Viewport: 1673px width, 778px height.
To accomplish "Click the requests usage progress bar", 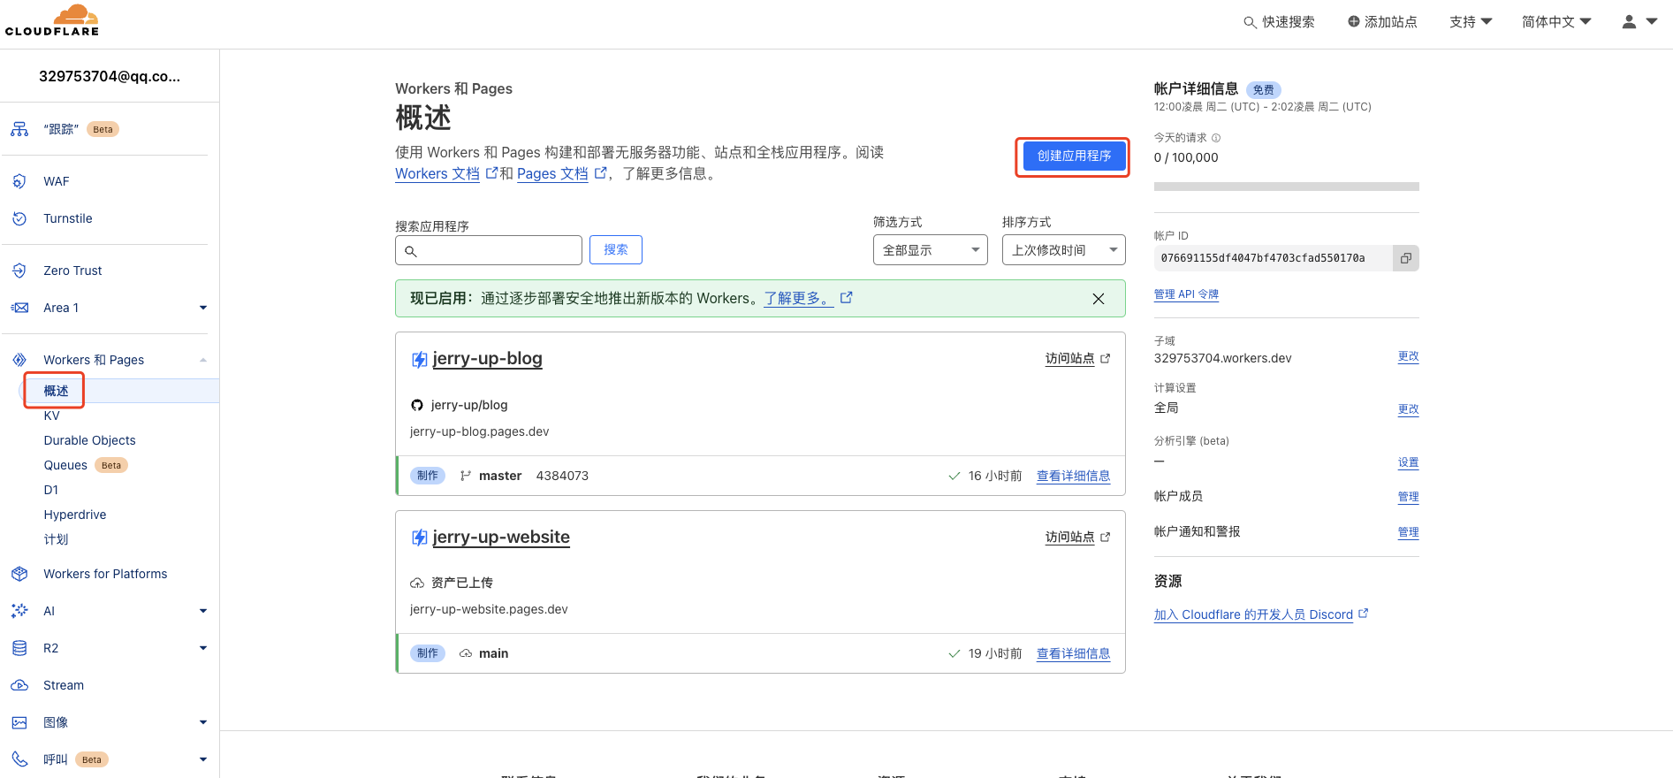I will point(1286,187).
